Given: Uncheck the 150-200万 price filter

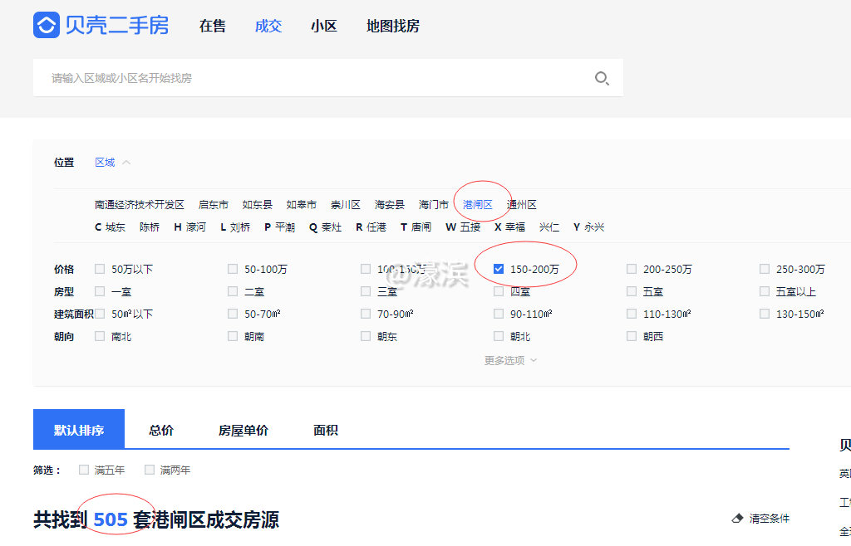Looking at the screenshot, I should click(x=499, y=268).
